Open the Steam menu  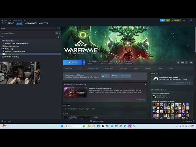(x=4, y=20)
